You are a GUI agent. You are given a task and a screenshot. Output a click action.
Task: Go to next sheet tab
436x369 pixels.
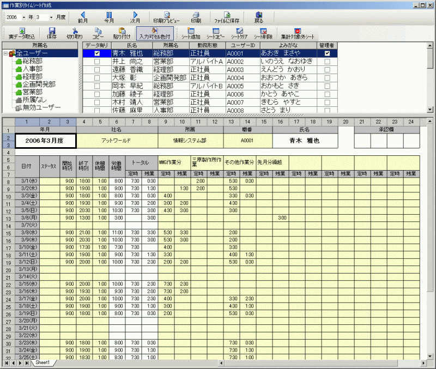(x=20, y=363)
